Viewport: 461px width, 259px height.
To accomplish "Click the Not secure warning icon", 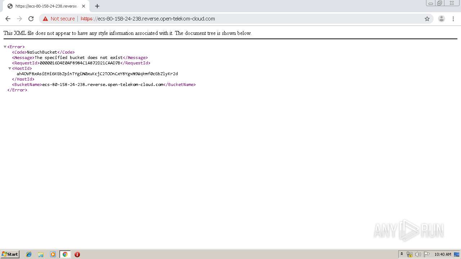I will 45,19.
